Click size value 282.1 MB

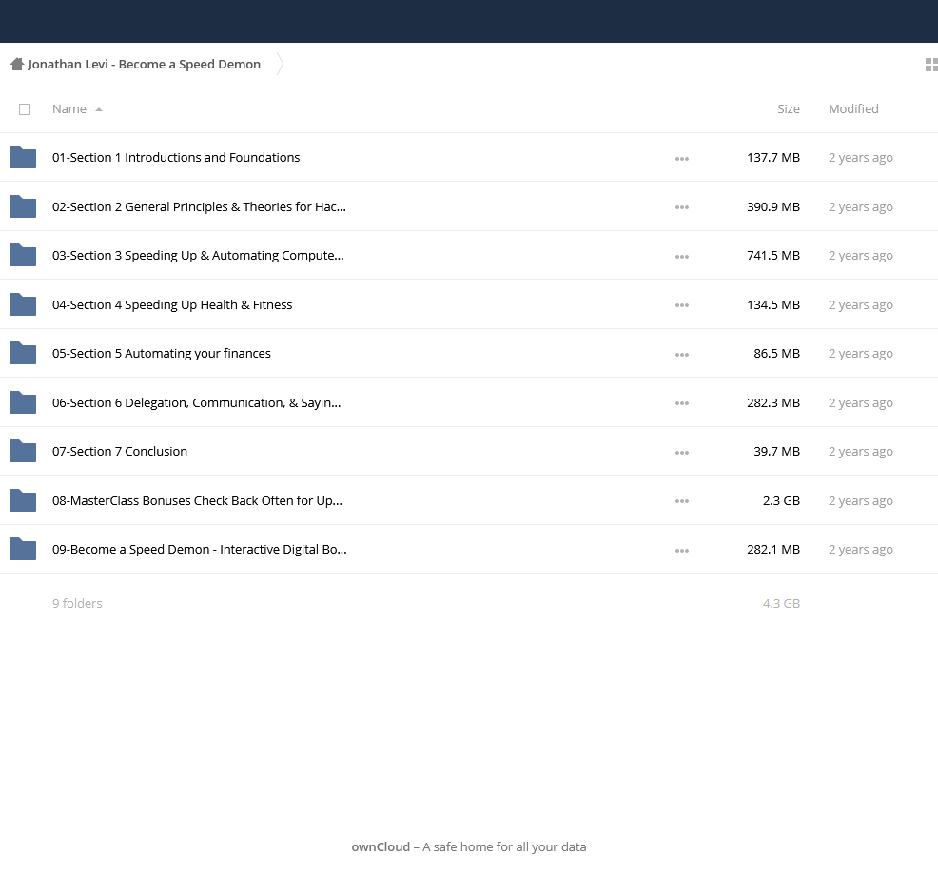(x=772, y=549)
